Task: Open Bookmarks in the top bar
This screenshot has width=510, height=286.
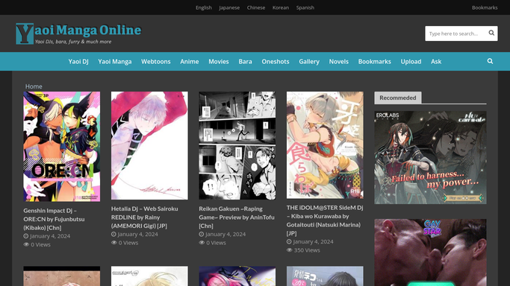Action: pos(485,7)
